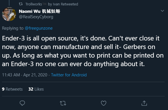Click the thread connector line above the avatar

point(9,3)
